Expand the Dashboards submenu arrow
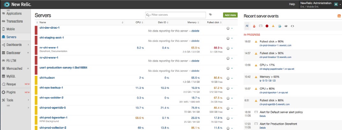Image resolution: width=342 pixels, height=130 pixels. click(28, 45)
